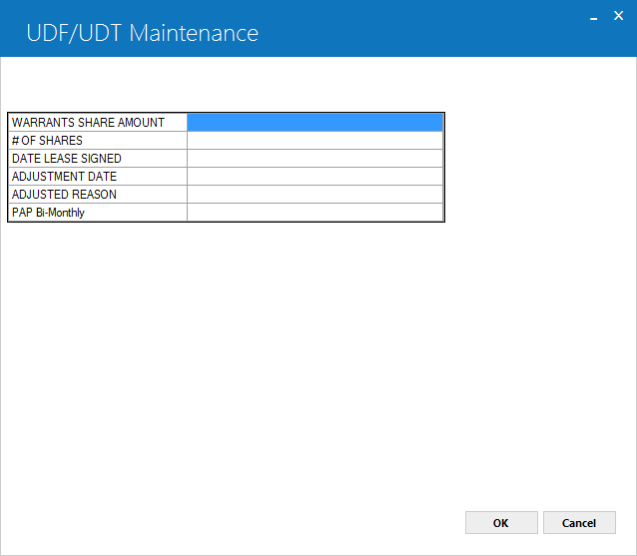Click the ADJUSTMENT DATE value cell
The width and height of the screenshot is (637, 556).
(315, 177)
